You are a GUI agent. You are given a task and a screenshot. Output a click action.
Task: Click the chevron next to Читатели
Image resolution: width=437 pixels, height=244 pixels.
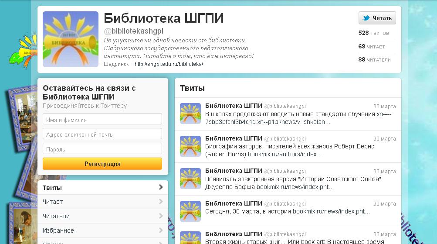click(161, 216)
